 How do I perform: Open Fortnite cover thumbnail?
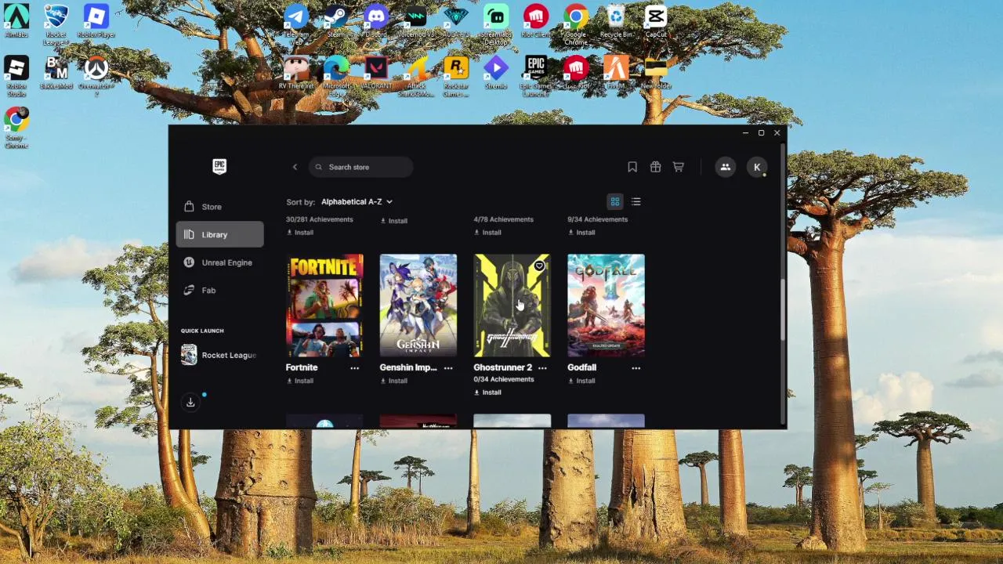(x=324, y=305)
